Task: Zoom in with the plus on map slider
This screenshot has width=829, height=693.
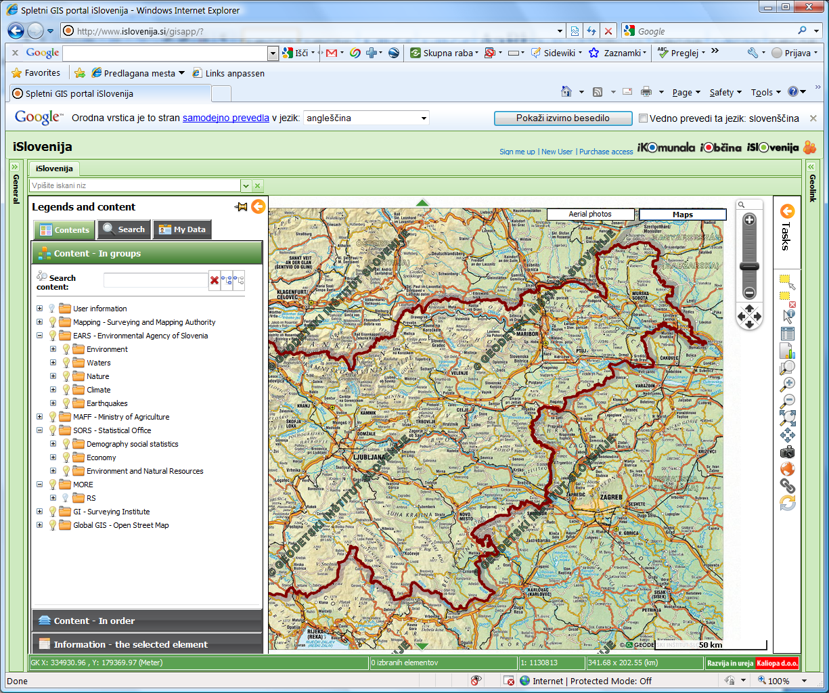Action: [x=749, y=220]
